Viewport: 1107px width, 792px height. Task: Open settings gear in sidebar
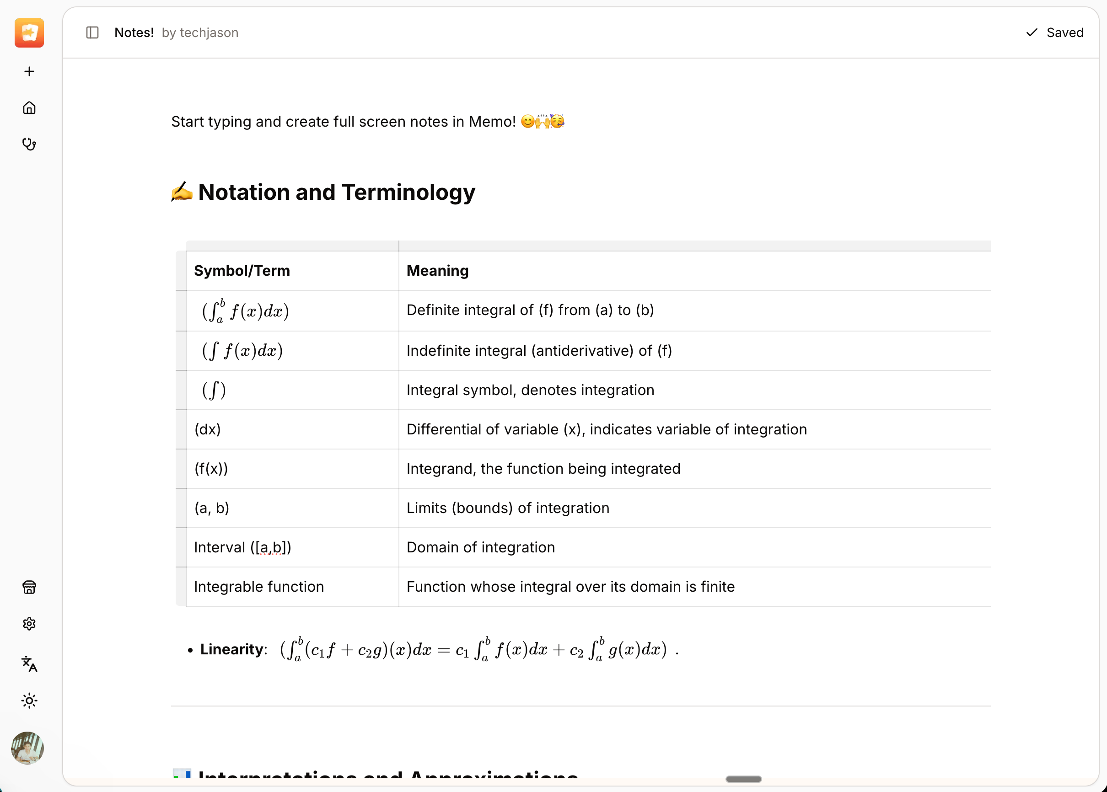pos(29,624)
